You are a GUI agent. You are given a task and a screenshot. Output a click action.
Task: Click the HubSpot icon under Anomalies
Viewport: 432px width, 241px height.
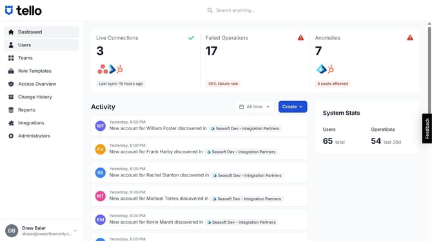click(x=330, y=69)
